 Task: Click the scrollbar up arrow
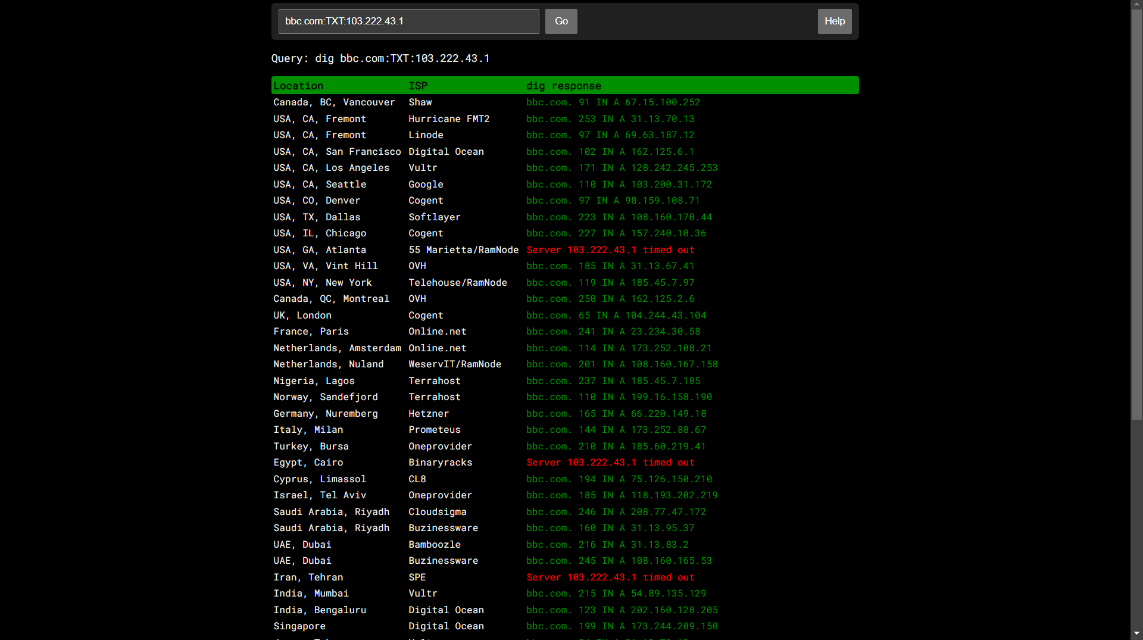(x=1136, y=5)
